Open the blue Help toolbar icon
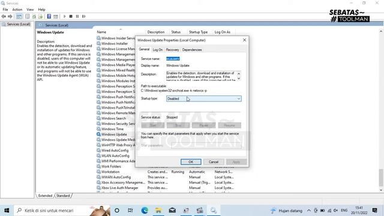 [49, 16]
